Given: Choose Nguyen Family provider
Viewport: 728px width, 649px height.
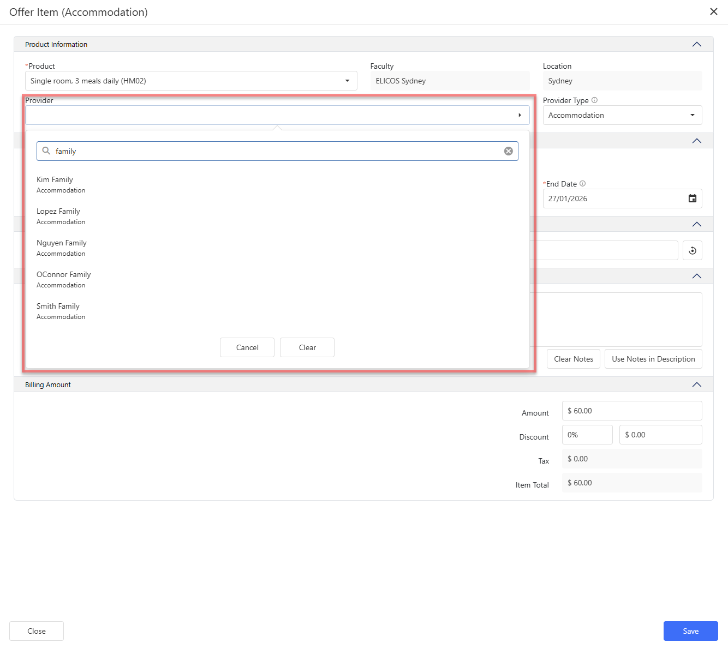Looking at the screenshot, I should tap(62, 243).
